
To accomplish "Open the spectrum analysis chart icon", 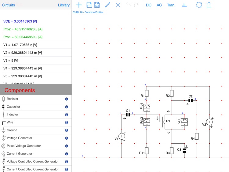I will 184,5.
